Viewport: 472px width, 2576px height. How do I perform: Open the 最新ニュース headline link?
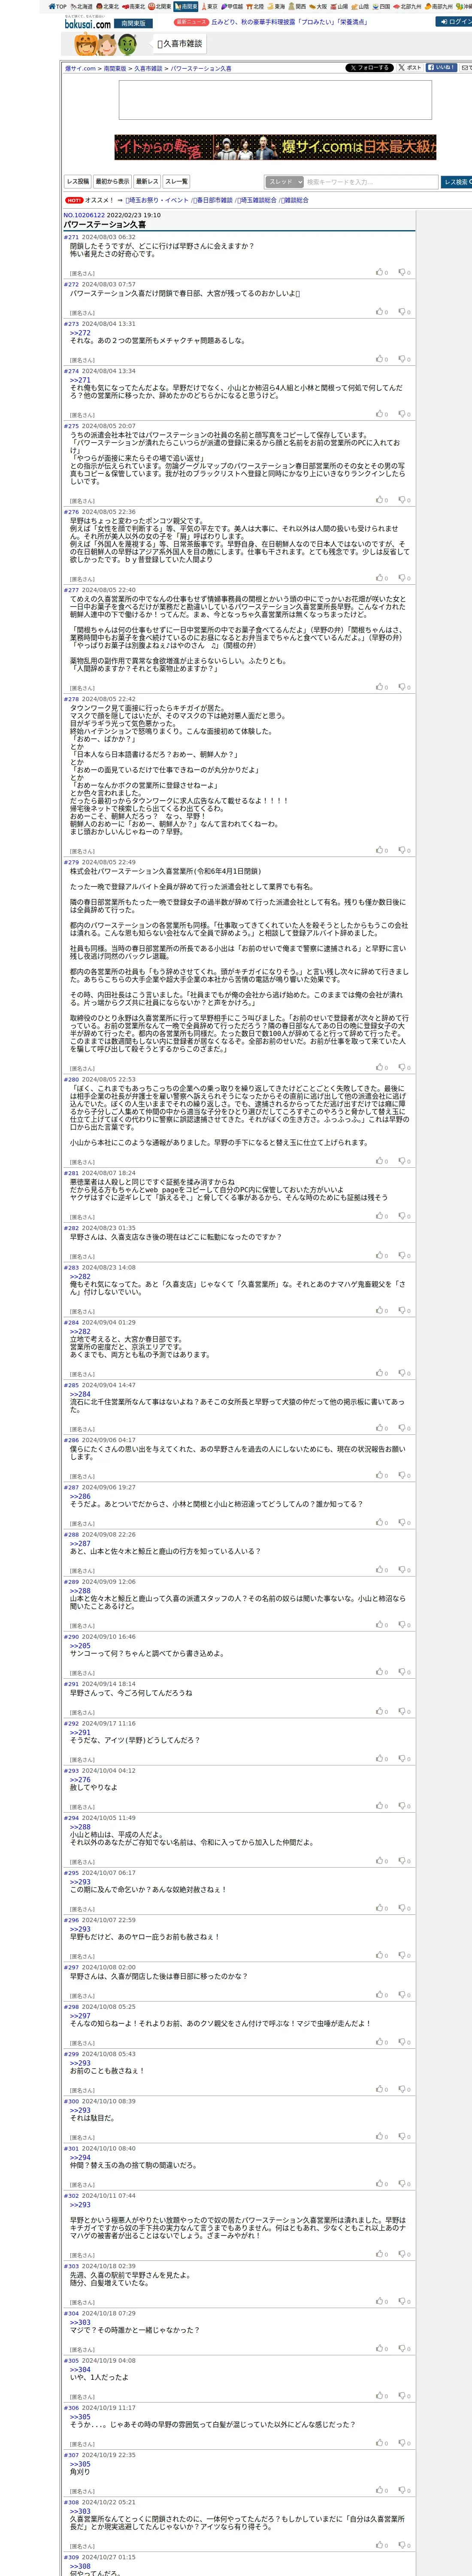click(x=289, y=22)
